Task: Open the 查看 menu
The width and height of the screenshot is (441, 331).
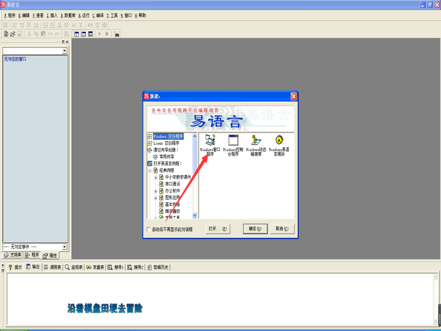Action: (x=38, y=15)
